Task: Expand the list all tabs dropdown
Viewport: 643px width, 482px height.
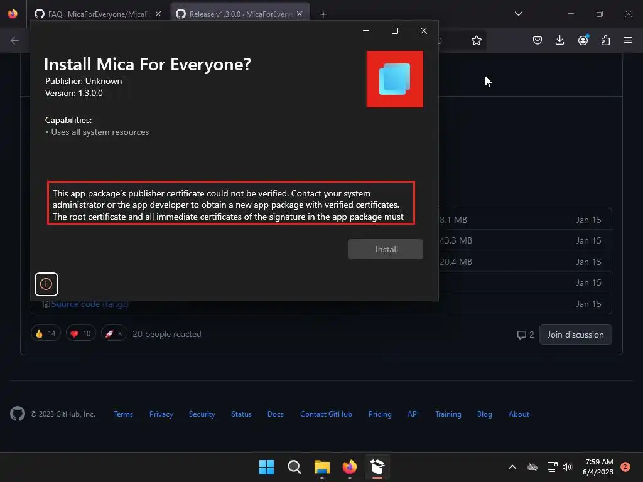Action: tap(518, 14)
